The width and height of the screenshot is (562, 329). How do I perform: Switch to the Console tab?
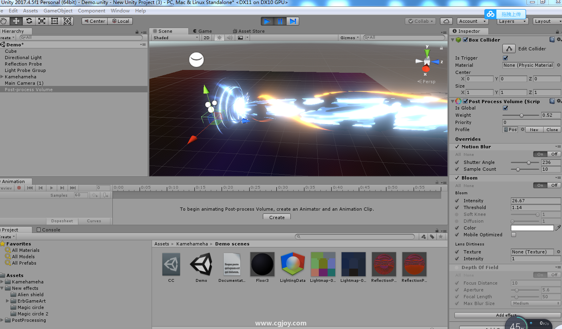(48, 230)
